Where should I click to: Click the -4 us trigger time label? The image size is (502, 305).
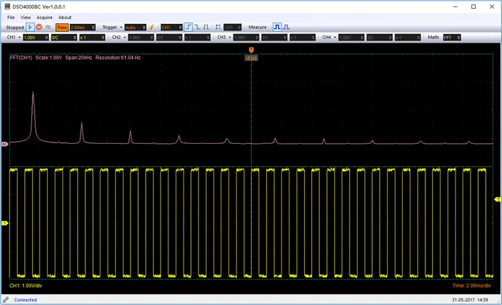coord(252,58)
